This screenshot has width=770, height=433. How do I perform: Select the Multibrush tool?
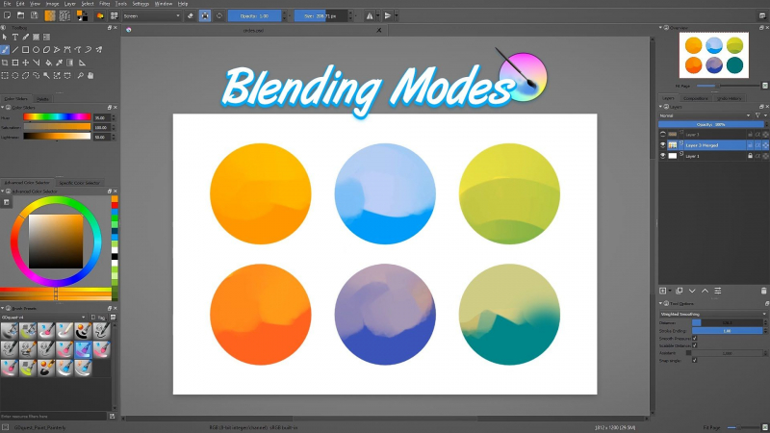99,50
